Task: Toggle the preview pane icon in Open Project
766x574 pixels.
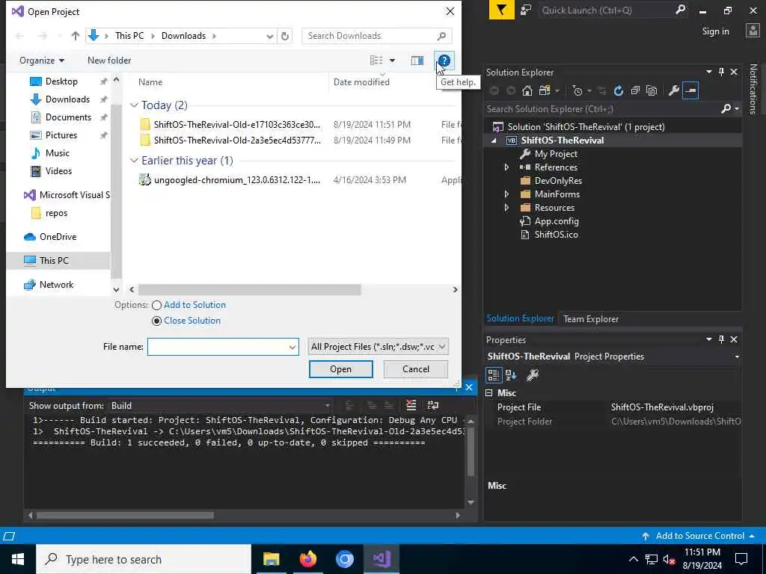Action: point(417,61)
